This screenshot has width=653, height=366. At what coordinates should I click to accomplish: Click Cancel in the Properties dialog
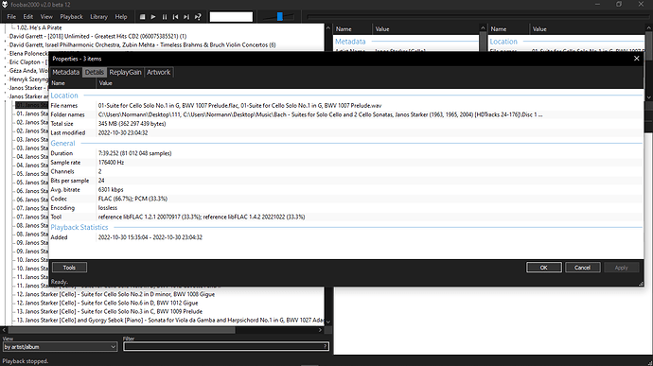(582, 268)
